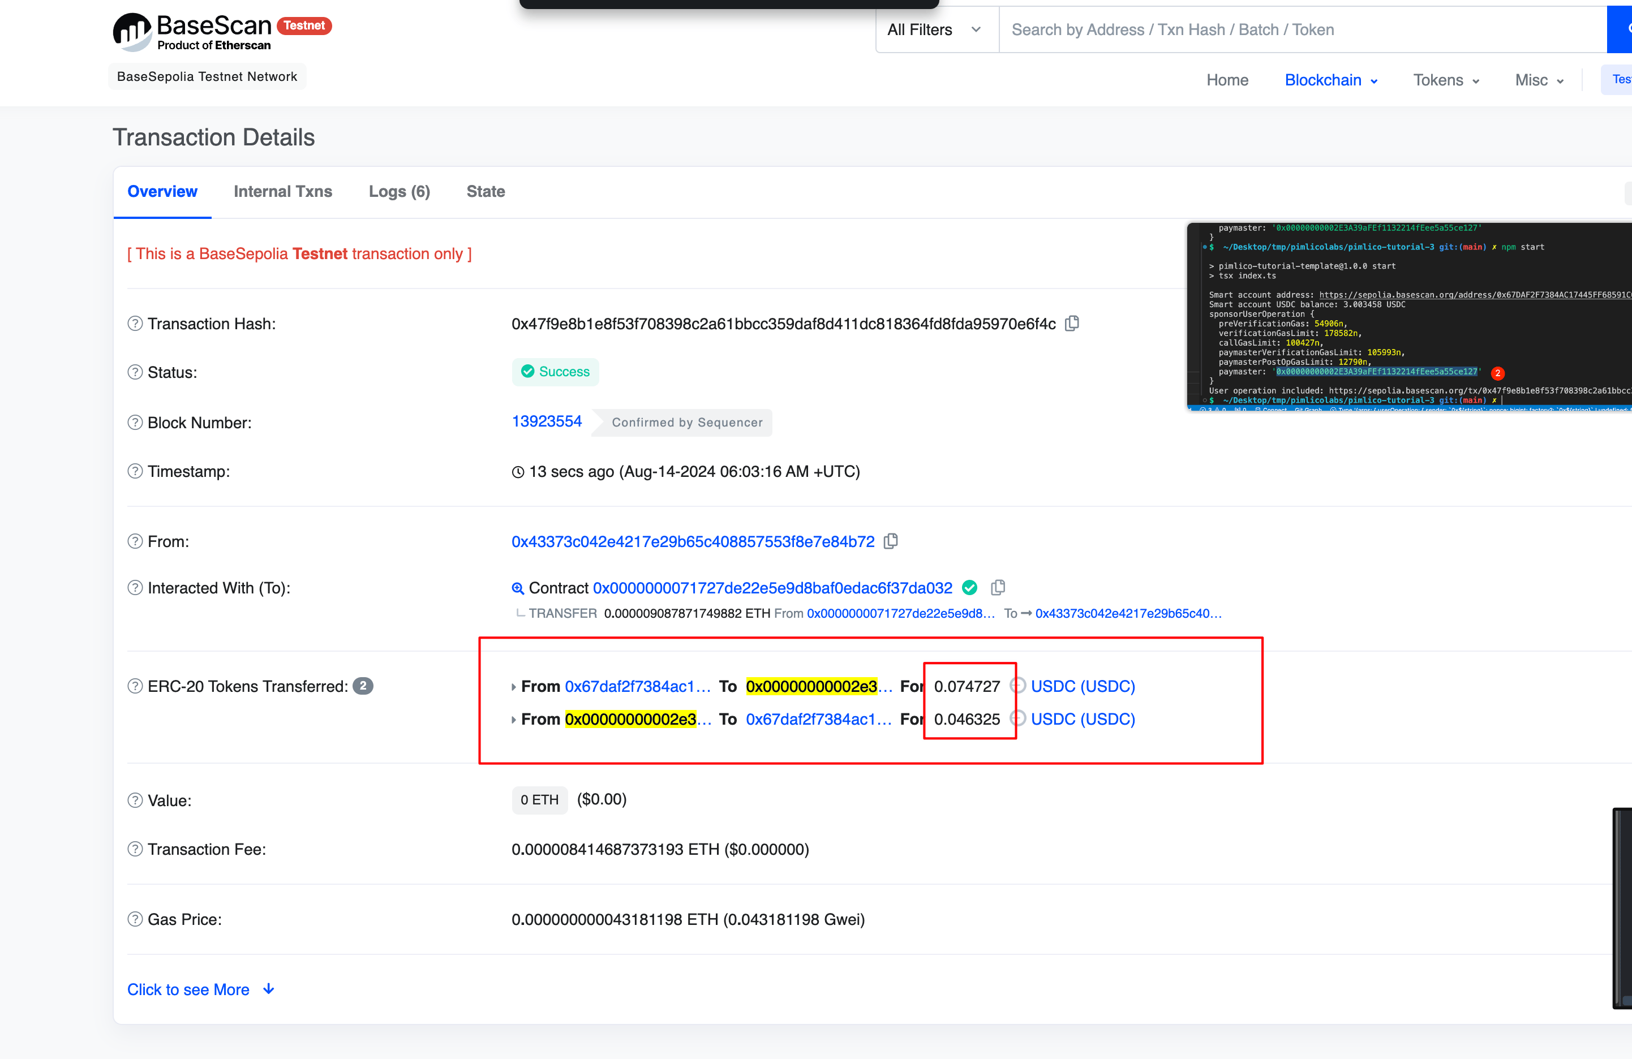
Task: Click the Transaction Details heading
Action: (213, 137)
